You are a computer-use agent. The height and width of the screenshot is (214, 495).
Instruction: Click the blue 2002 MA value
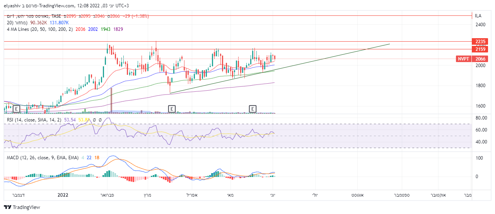click(x=93, y=29)
